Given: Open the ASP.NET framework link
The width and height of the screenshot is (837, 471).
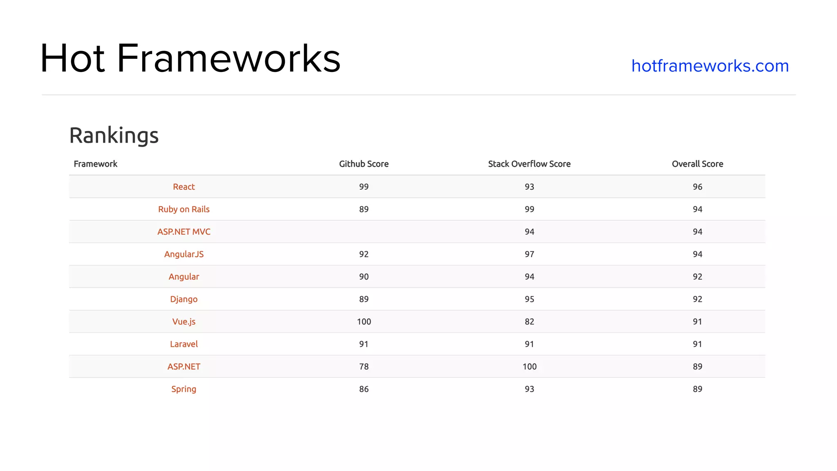Looking at the screenshot, I should [x=184, y=367].
